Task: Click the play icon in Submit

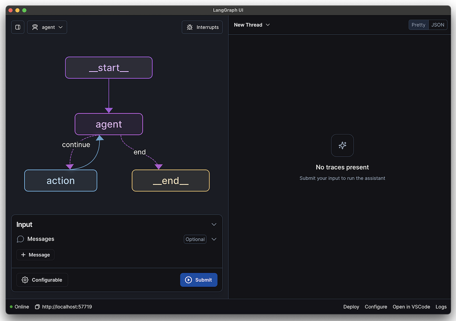Action: tap(189, 280)
